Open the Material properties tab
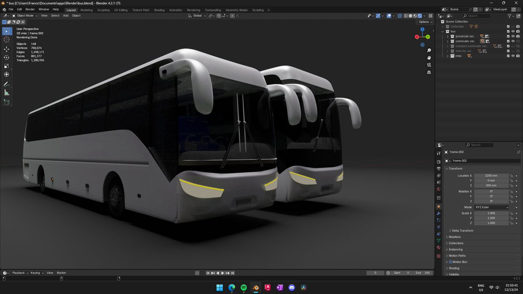 coord(438,248)
